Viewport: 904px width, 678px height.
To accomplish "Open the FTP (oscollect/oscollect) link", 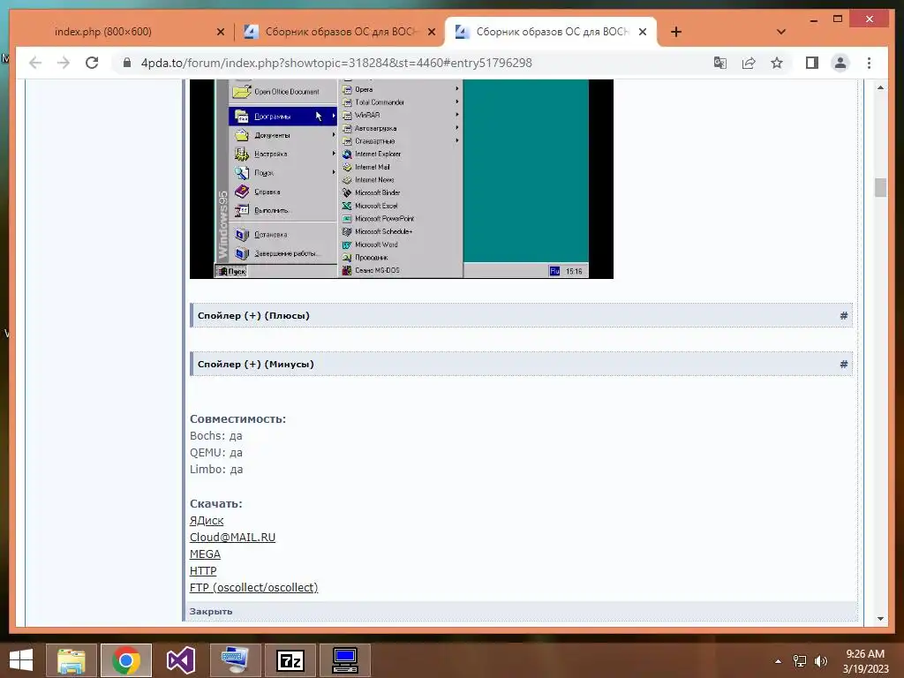I will coord(253,587).
